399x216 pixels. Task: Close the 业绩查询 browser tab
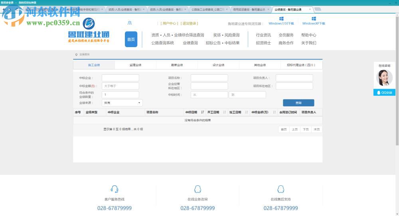[310, 10]
